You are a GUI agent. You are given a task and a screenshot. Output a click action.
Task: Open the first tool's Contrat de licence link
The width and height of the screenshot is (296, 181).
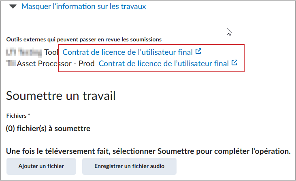[x=128, y=52]
